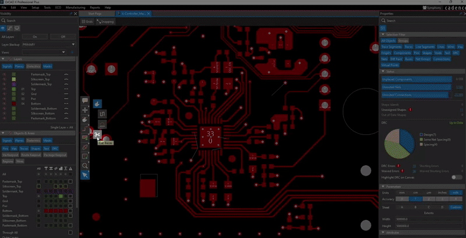Toggle the All checkbox for Bottom row
Image resolution: width=466 pixels, height=238 pixels.
coord(38,211)
